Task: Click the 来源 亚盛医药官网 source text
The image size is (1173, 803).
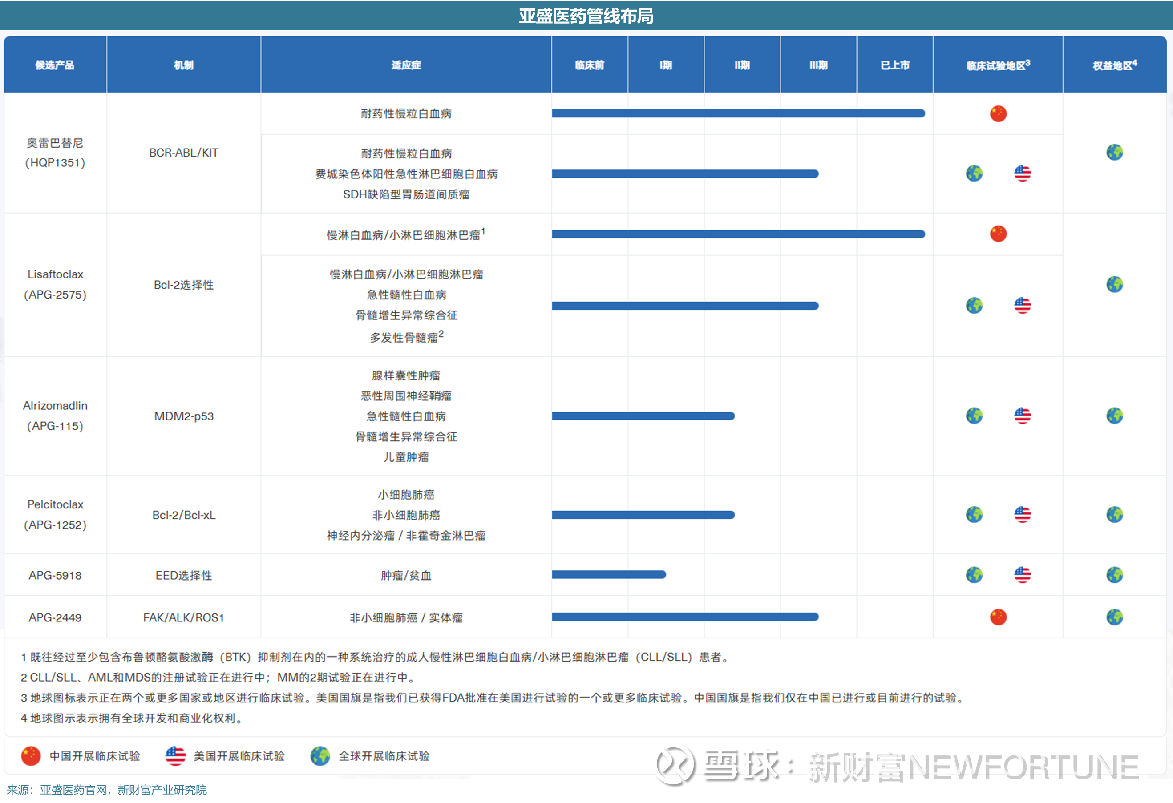Action: coord(106,790)
